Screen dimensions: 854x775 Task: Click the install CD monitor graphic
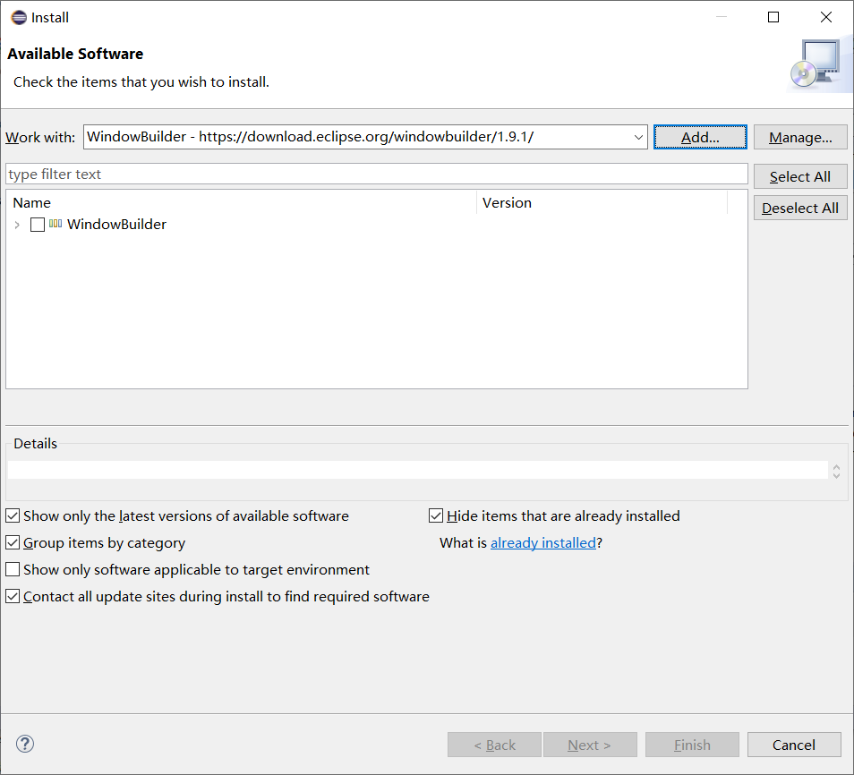[814, 65]
